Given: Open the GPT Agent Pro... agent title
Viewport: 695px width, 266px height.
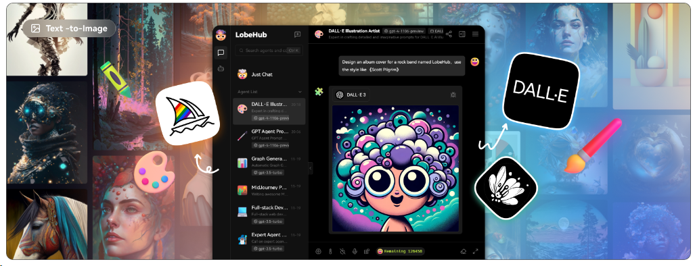Looking at the screenshot, I should 270,131.
